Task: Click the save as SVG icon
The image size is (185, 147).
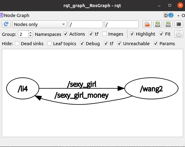Action: click(x=168, y=24)
